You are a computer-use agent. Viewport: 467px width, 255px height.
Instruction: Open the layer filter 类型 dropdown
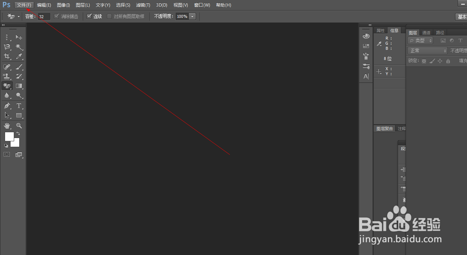click(x=420, y=40)
